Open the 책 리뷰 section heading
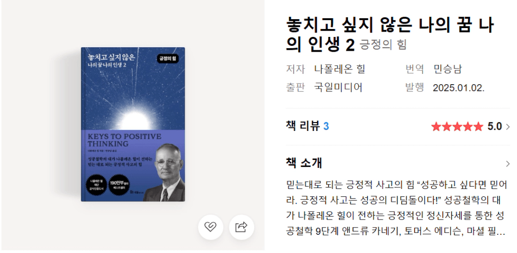The height and width of the screenshot is (253, 517). click(x=303, y=126)
